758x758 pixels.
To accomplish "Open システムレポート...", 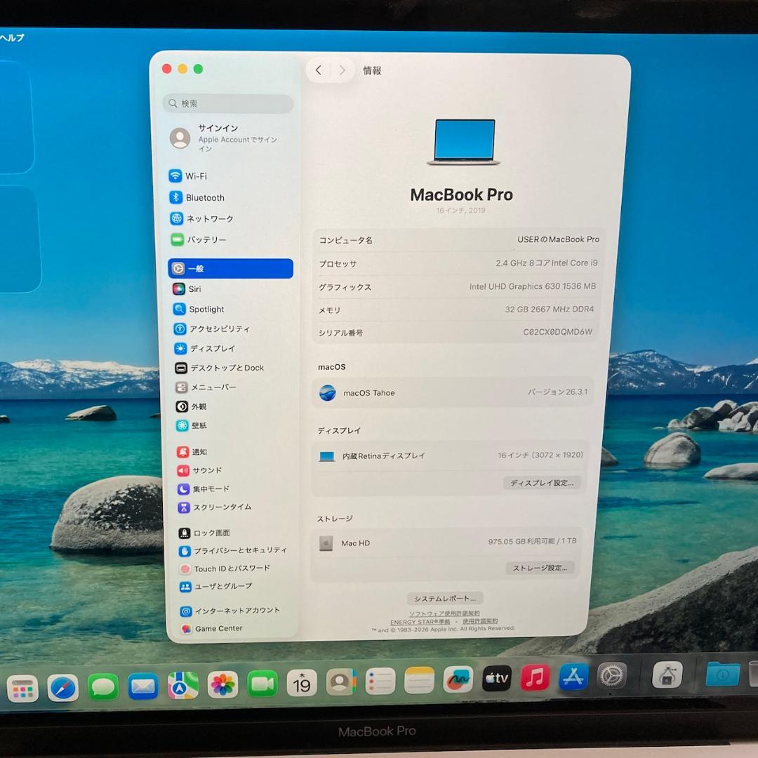I will (x=445, y=599).
